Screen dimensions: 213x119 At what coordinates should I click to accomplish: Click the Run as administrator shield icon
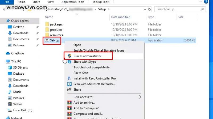[x=69, y=56]
